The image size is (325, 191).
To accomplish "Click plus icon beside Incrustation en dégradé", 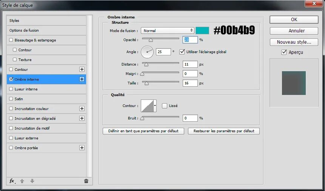I will [82, 118].
